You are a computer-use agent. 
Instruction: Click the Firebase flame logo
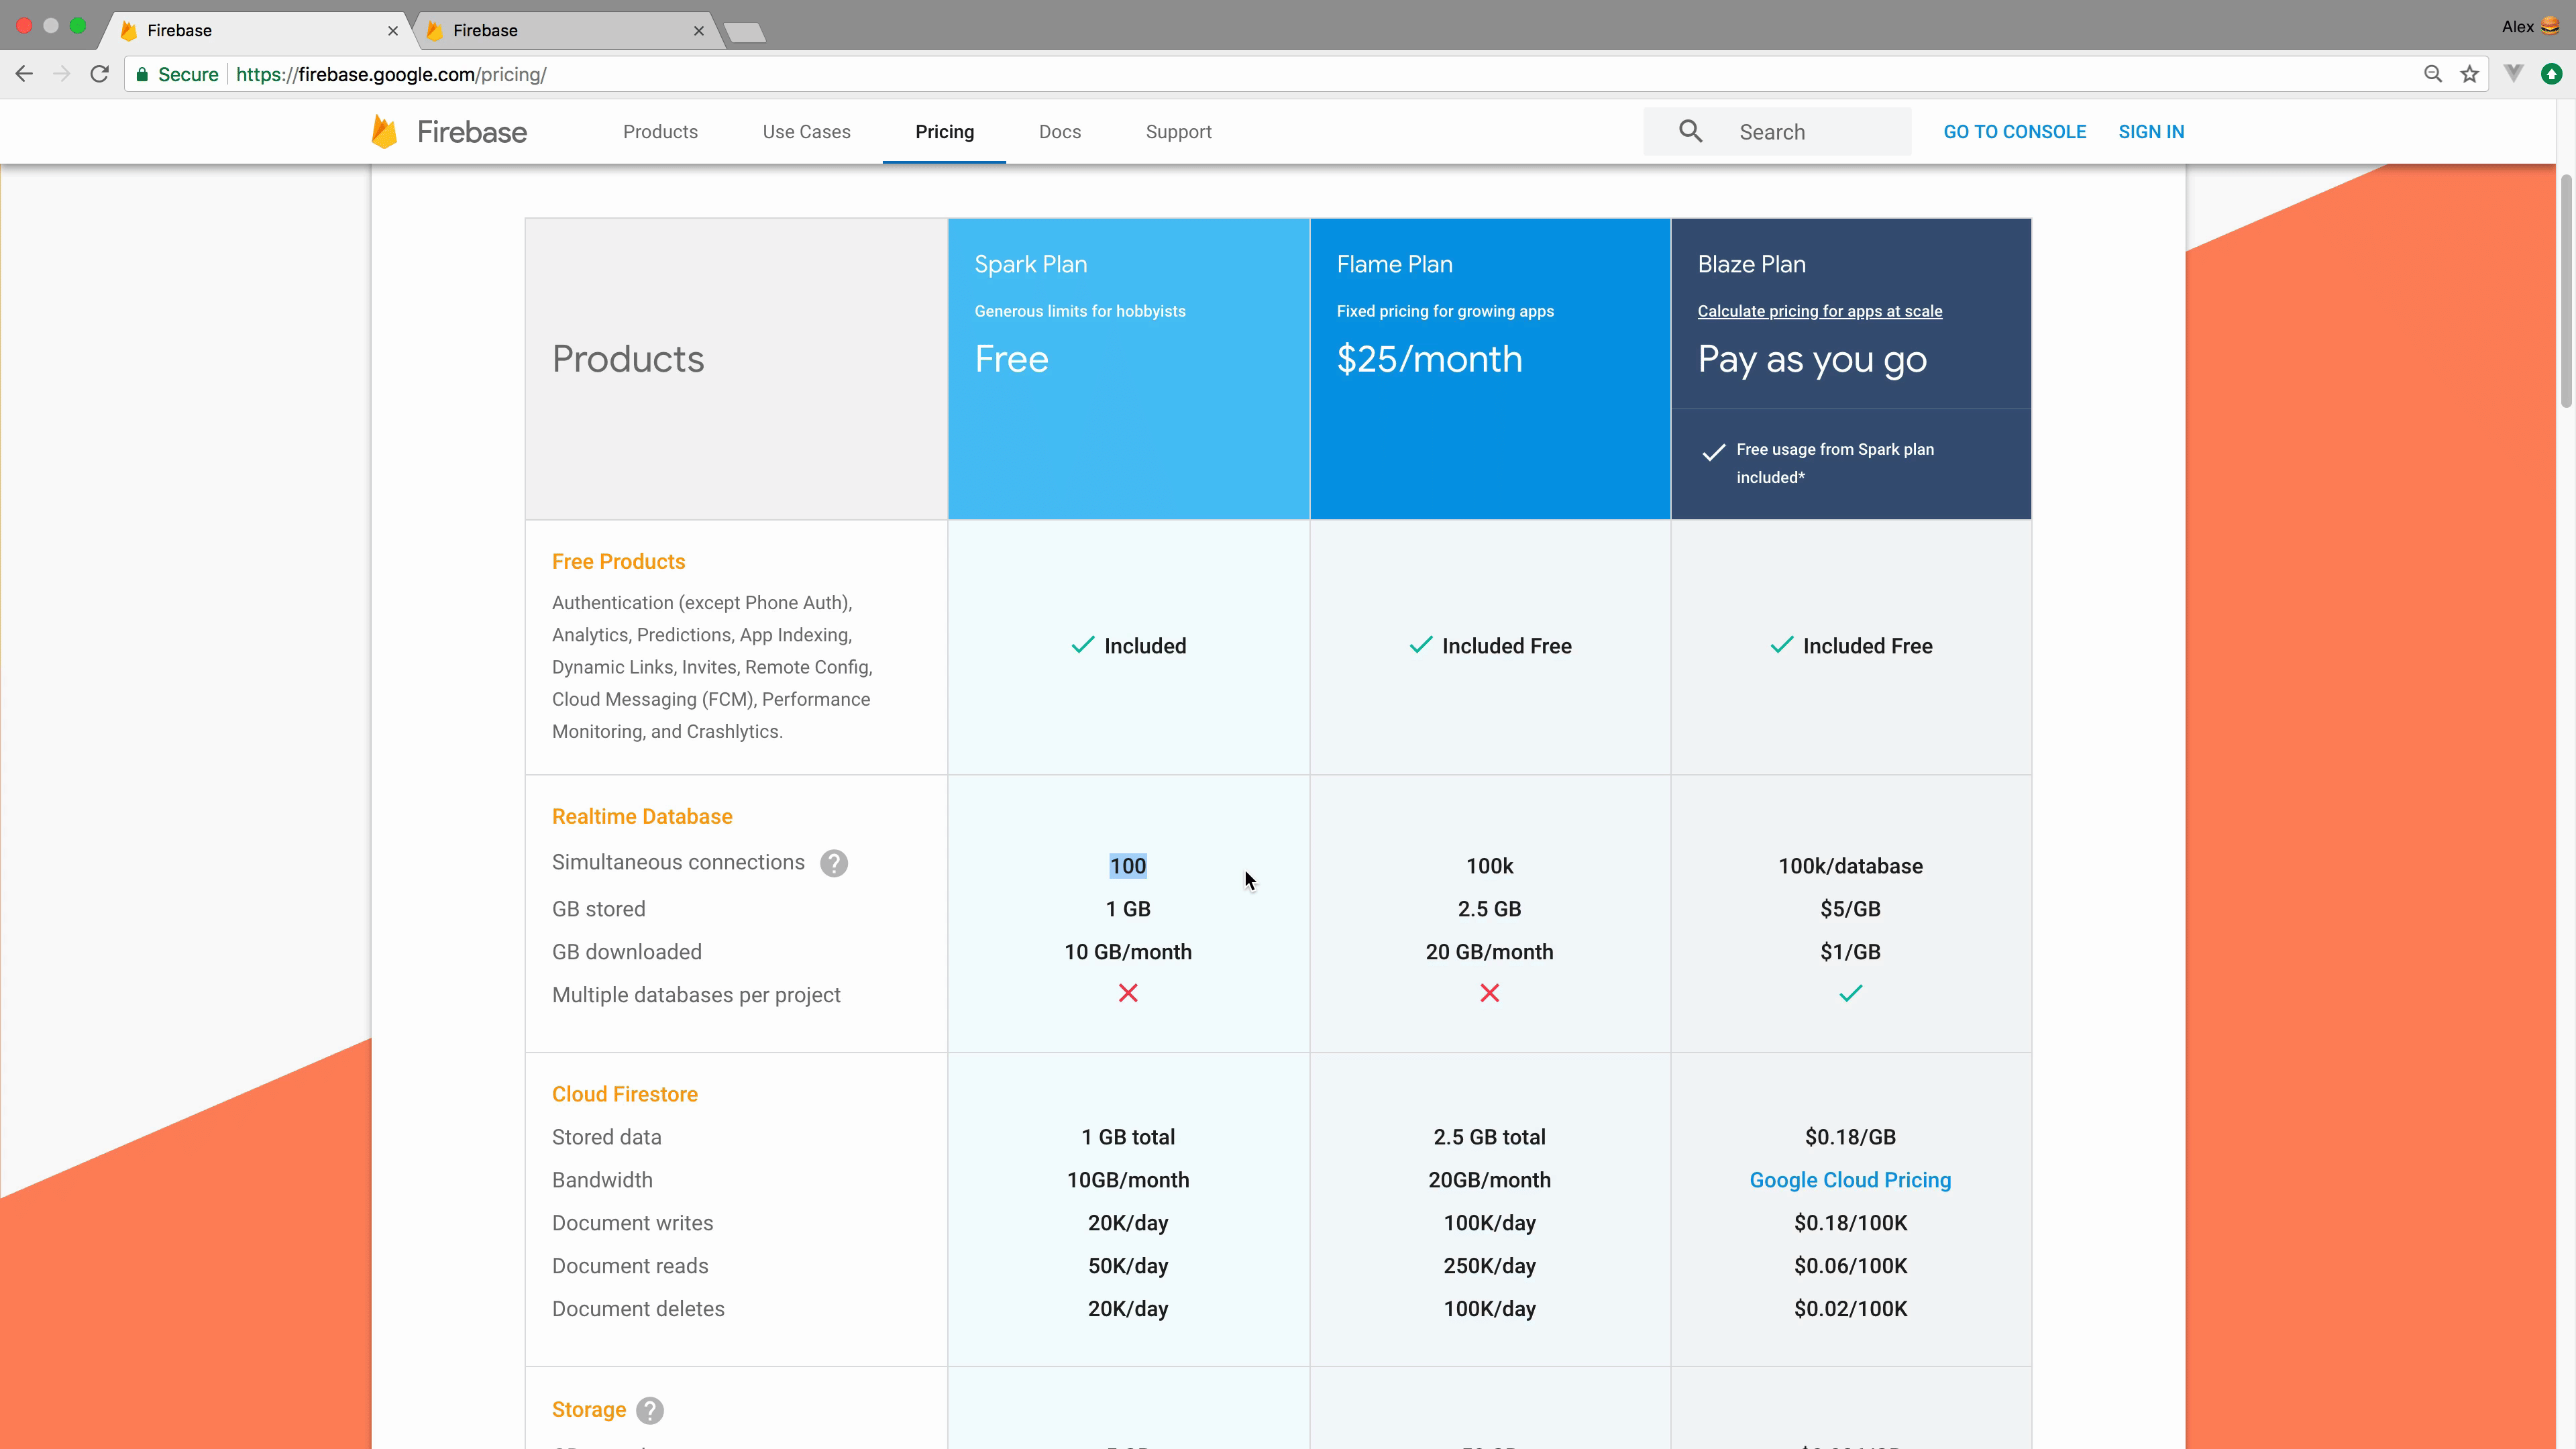click(x=385, y=131)
